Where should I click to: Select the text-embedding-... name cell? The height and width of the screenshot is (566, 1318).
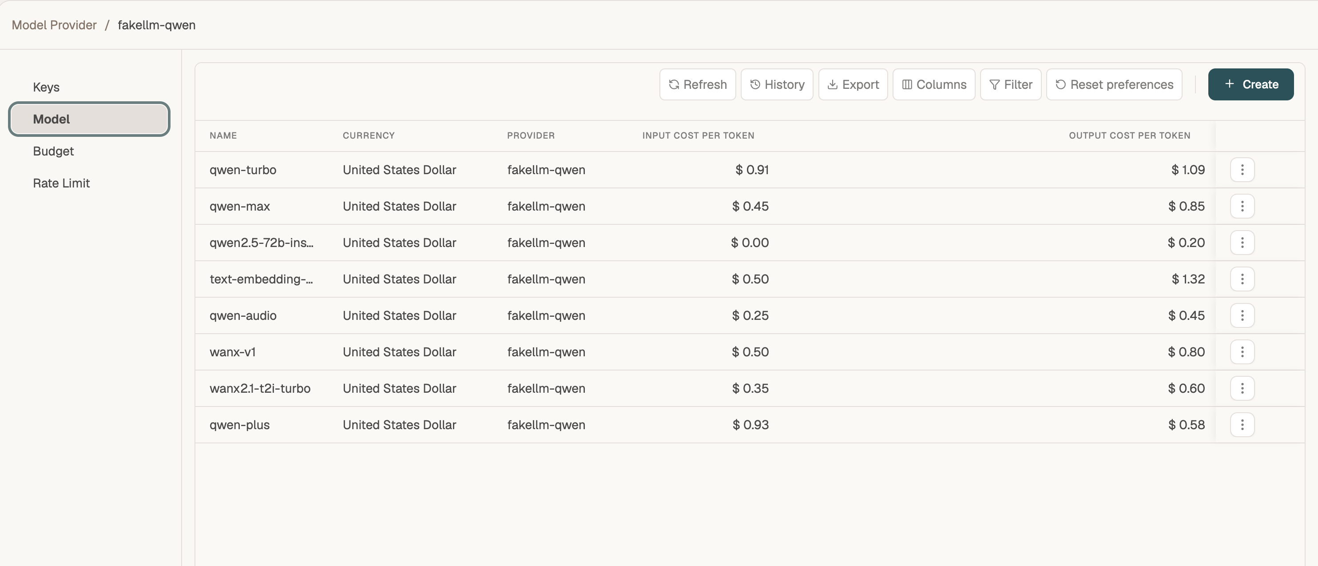pos(261,279)
